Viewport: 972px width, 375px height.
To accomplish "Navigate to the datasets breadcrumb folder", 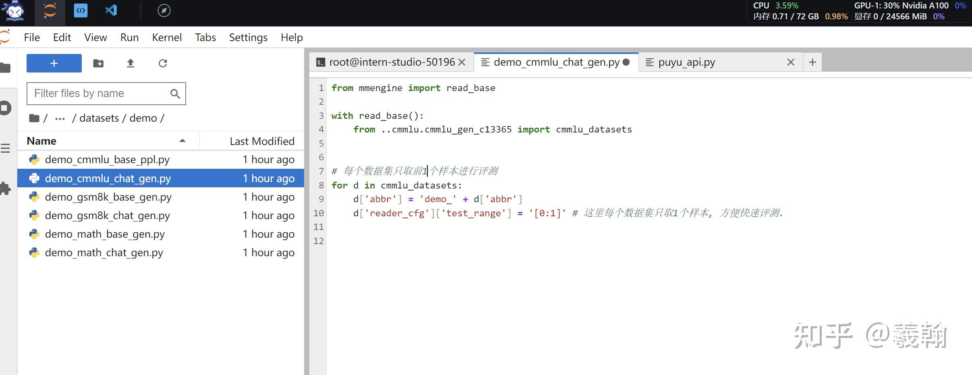I will click(x=98, y=118).
